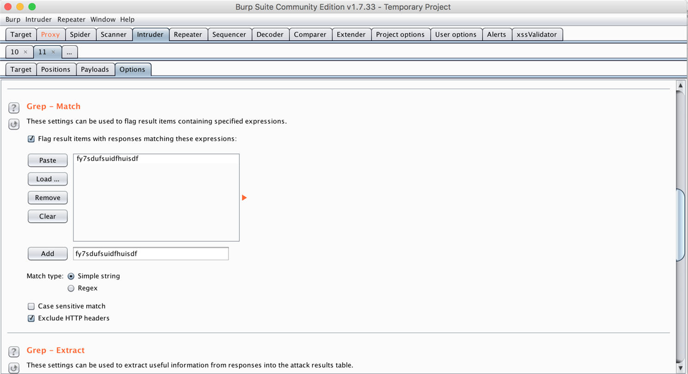Viewport: 688px width, 374px height.
Task: Switch to the Intruder Target sub-tab
Action: pyautogui.click(x=21, y=70)
